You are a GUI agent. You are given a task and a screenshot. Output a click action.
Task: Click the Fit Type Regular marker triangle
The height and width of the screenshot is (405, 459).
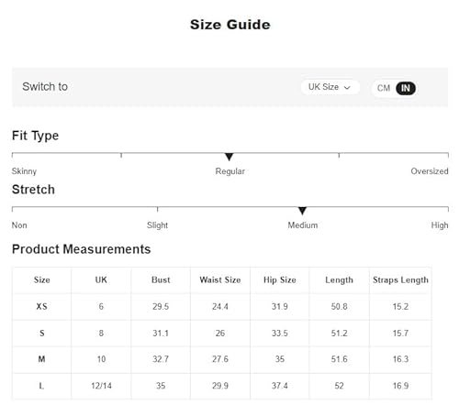pos(229,157)
